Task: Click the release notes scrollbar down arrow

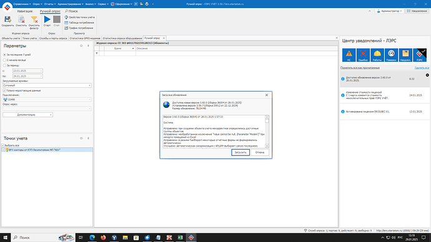Action: (x=267, y=146)
